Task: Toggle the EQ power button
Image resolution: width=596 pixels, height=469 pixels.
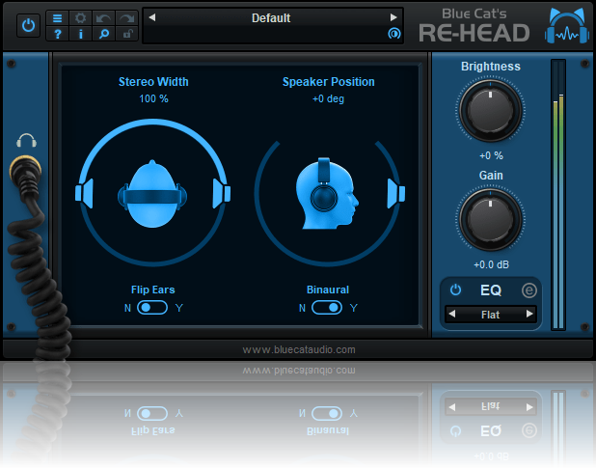Action: pos(455,290)
